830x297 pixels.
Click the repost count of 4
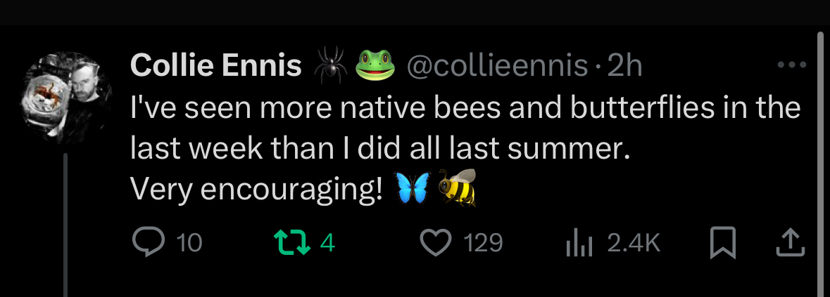pos(327,243)
